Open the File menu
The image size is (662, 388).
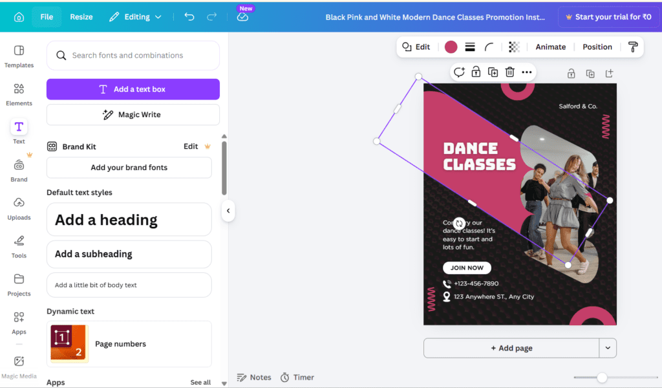(x=47, y=17)
